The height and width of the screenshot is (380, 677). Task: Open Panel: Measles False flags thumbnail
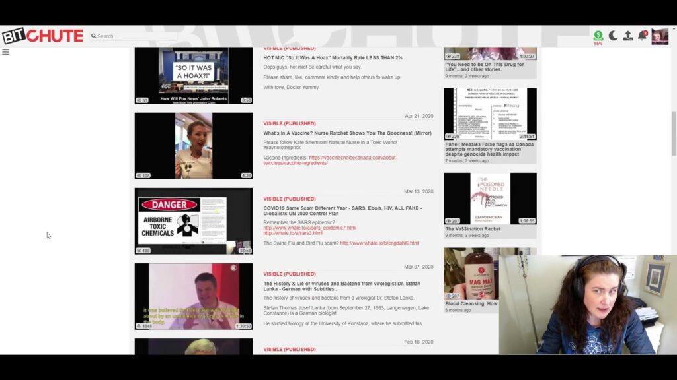490,113
